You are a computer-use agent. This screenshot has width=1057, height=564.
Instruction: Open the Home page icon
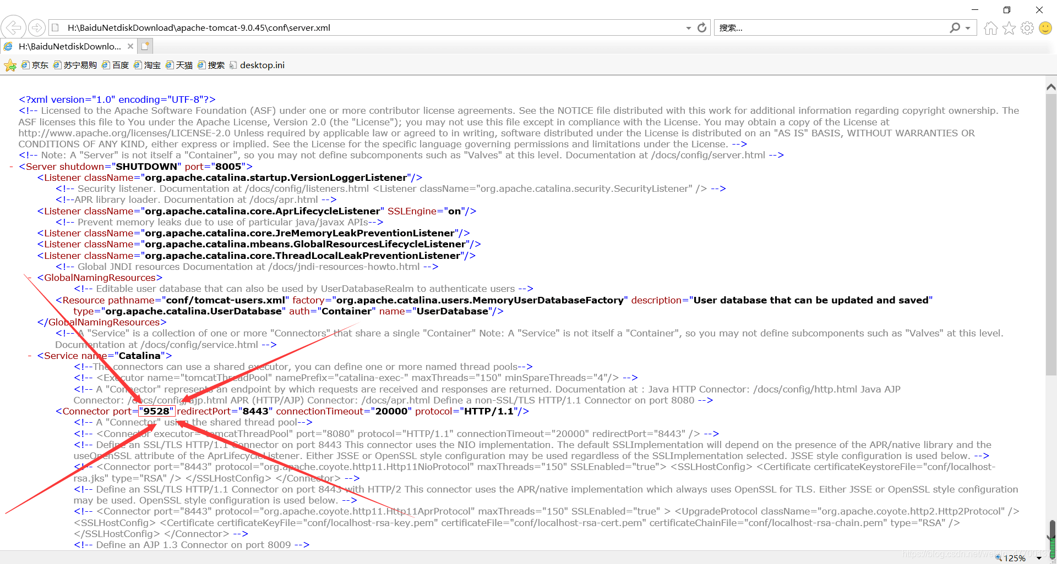click(x=990, y=28)
